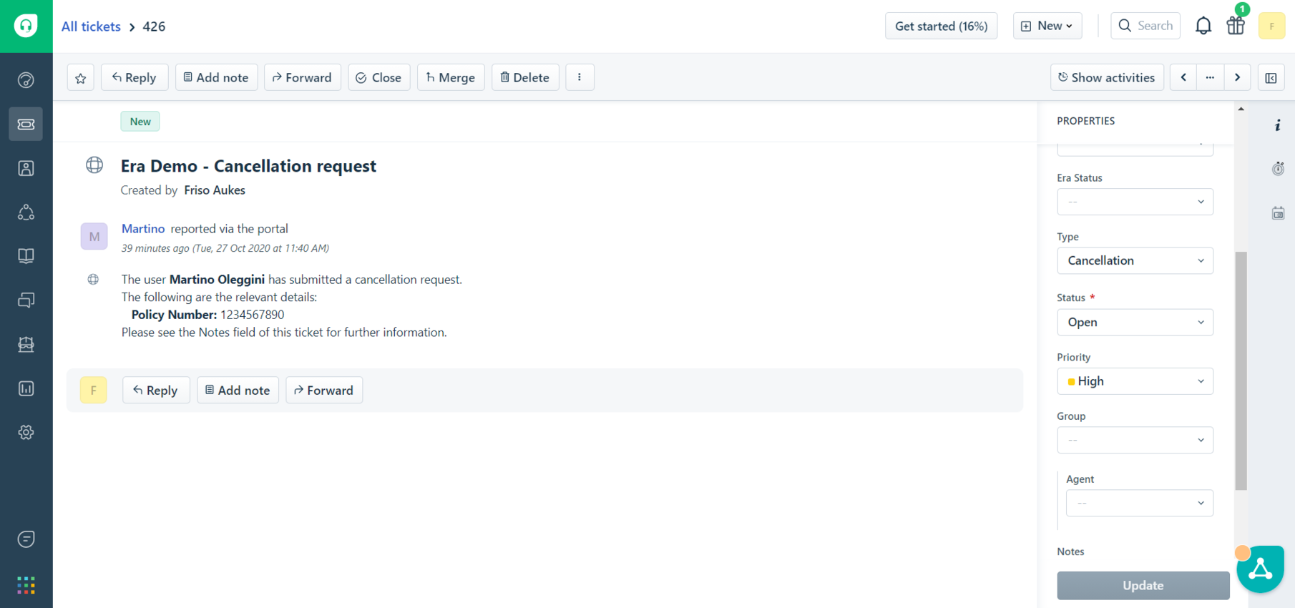
Task: Click the ticket title Era Demo - Cancellation request
Action: click(248, 166)
